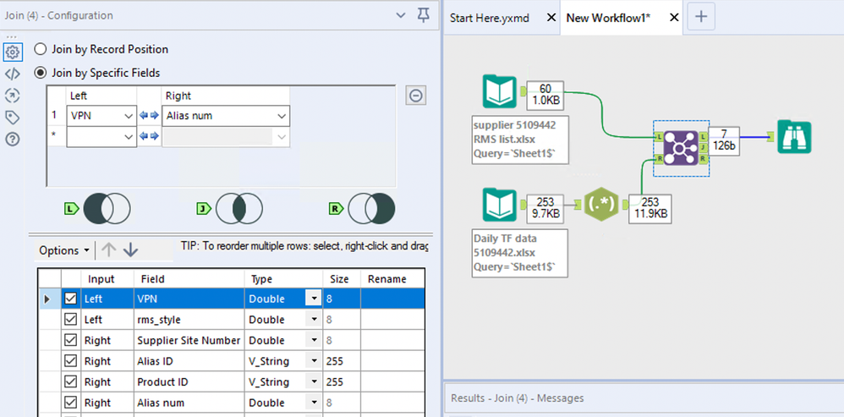The height and width of the screenshot is (417, 844).
Task: Select Join by Record Position option
Action: (41, 50)
